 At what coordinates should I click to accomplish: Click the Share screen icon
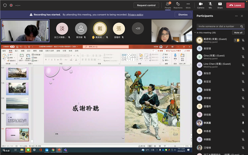click(x=220, y=5)
